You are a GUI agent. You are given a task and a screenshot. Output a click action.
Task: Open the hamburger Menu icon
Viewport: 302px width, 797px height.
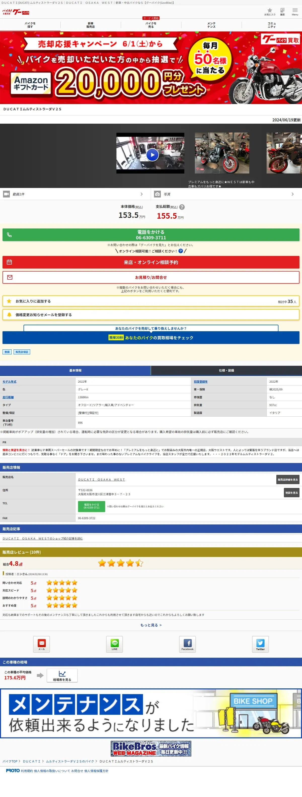[x=295, y=12]
